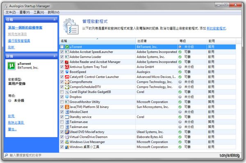Uncheck the Dropbox checkbox
This screenshot has height=163, width=246.
pos(62,97)
